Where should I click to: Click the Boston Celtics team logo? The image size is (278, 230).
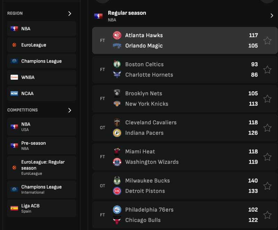[117, 64]
